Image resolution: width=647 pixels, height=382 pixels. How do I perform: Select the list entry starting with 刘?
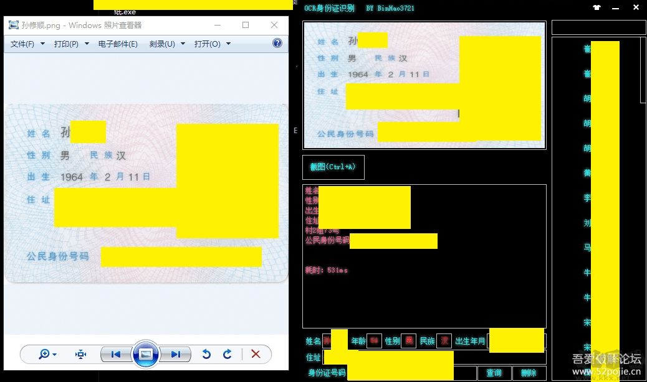tap(587, 223)
